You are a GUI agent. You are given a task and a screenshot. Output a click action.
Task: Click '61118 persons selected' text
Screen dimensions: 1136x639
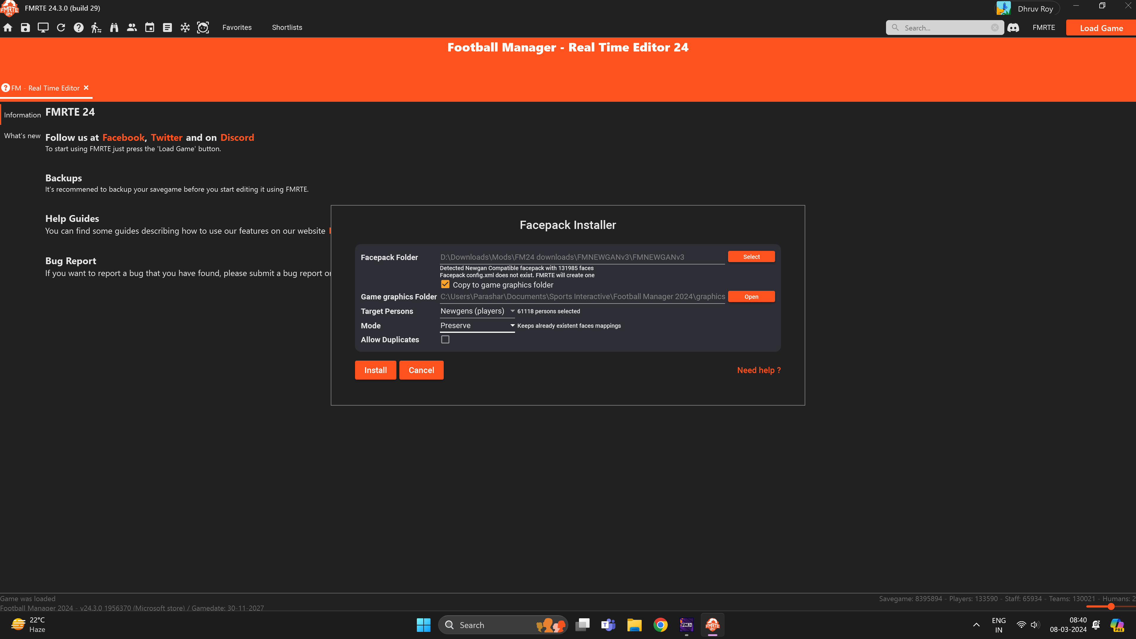[x=548, y=311]
